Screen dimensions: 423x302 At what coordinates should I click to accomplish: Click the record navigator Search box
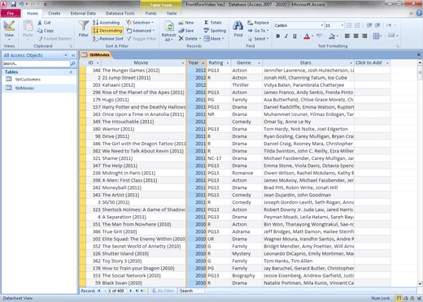pos(191,291)
